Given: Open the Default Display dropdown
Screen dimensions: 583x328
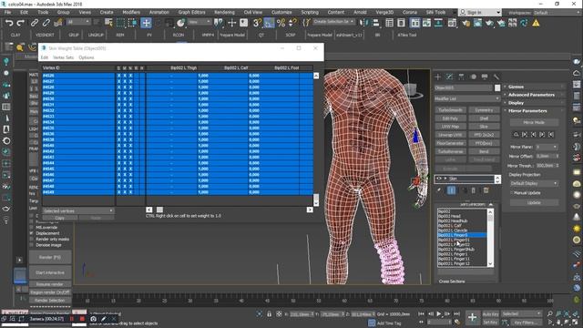Looking at the screenshot, I should 534,183.
